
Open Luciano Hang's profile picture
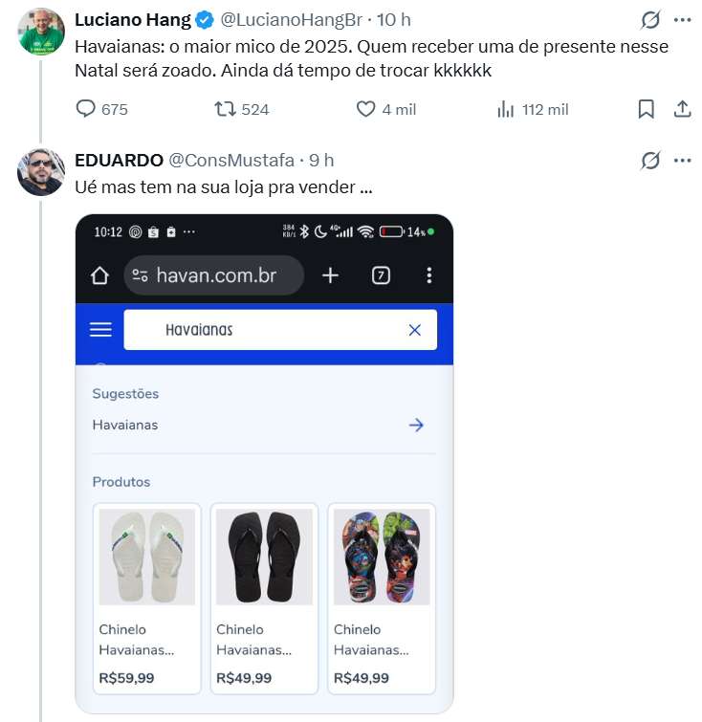click(41, 33)
